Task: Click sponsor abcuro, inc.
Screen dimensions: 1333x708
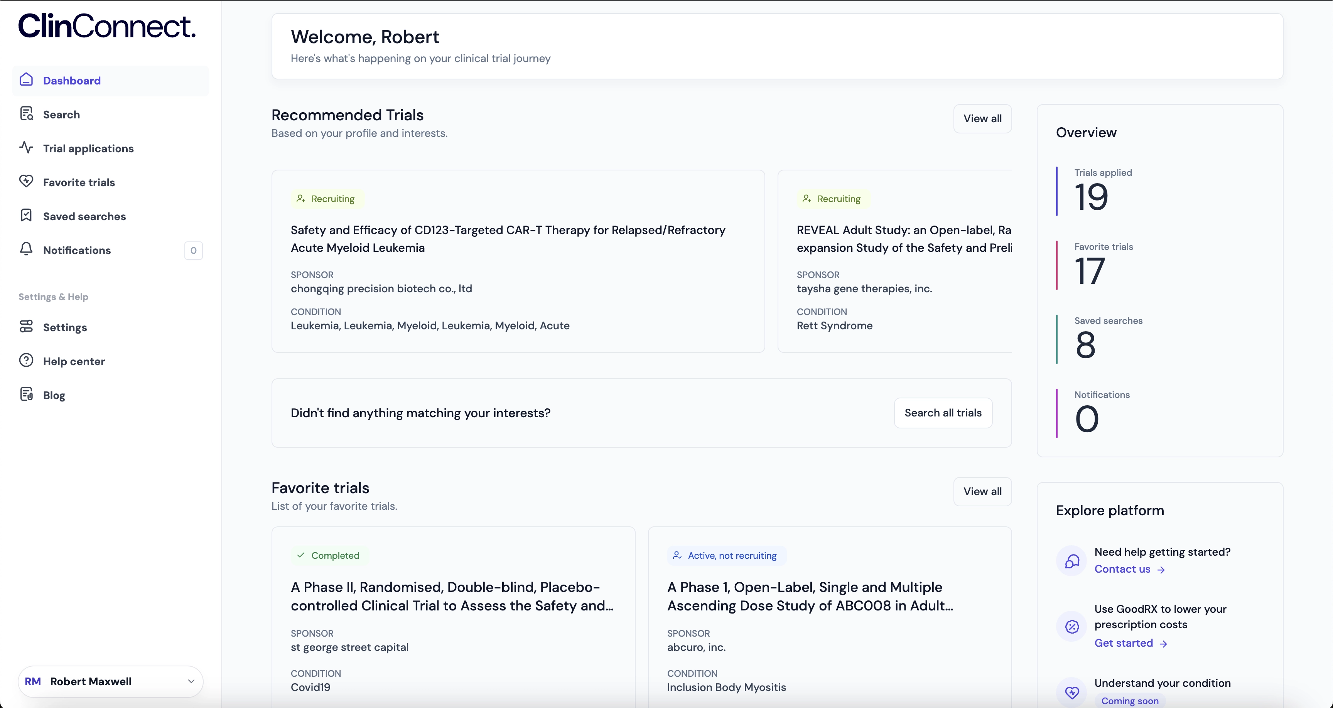Action: point(697,647)
